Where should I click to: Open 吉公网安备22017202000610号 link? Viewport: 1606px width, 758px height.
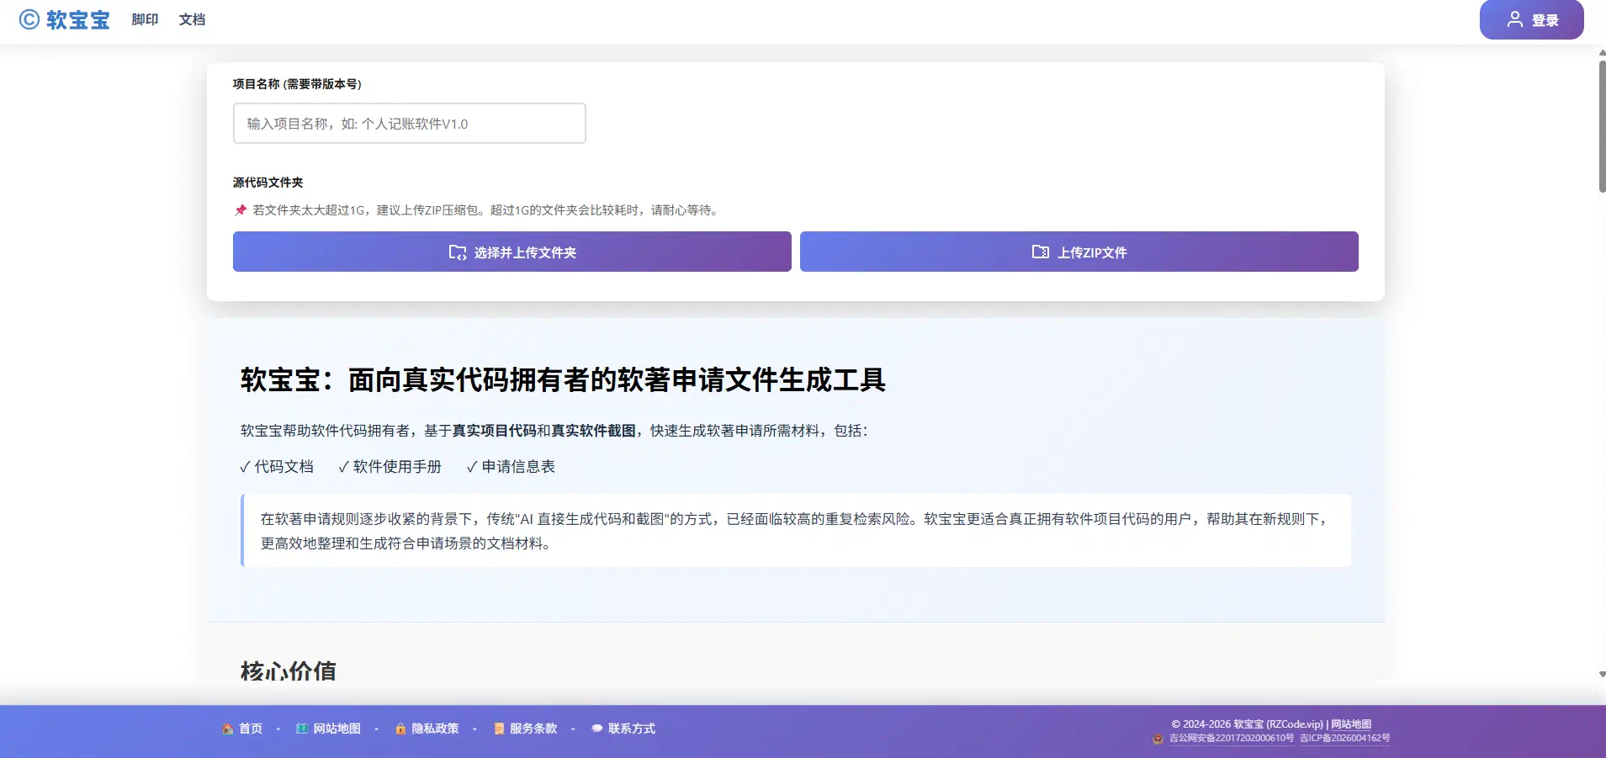(x=1232, y=739)
